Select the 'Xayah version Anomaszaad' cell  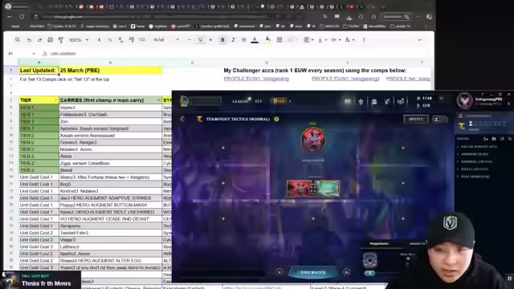[x=110, y=136]
